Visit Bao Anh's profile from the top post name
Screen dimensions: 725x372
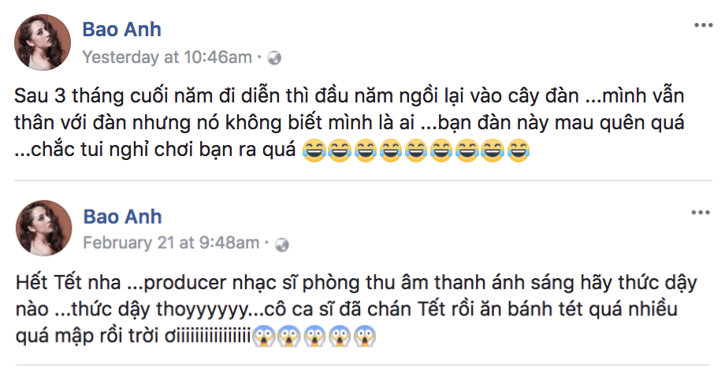pyautogui.click(x=121, y=30)
